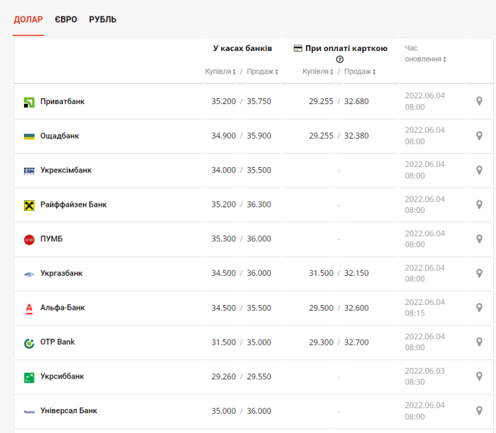The width and height of the screenshot is (496, 433).
Task: Click the OTP Bank green logo
Action: tap(29, 342)
